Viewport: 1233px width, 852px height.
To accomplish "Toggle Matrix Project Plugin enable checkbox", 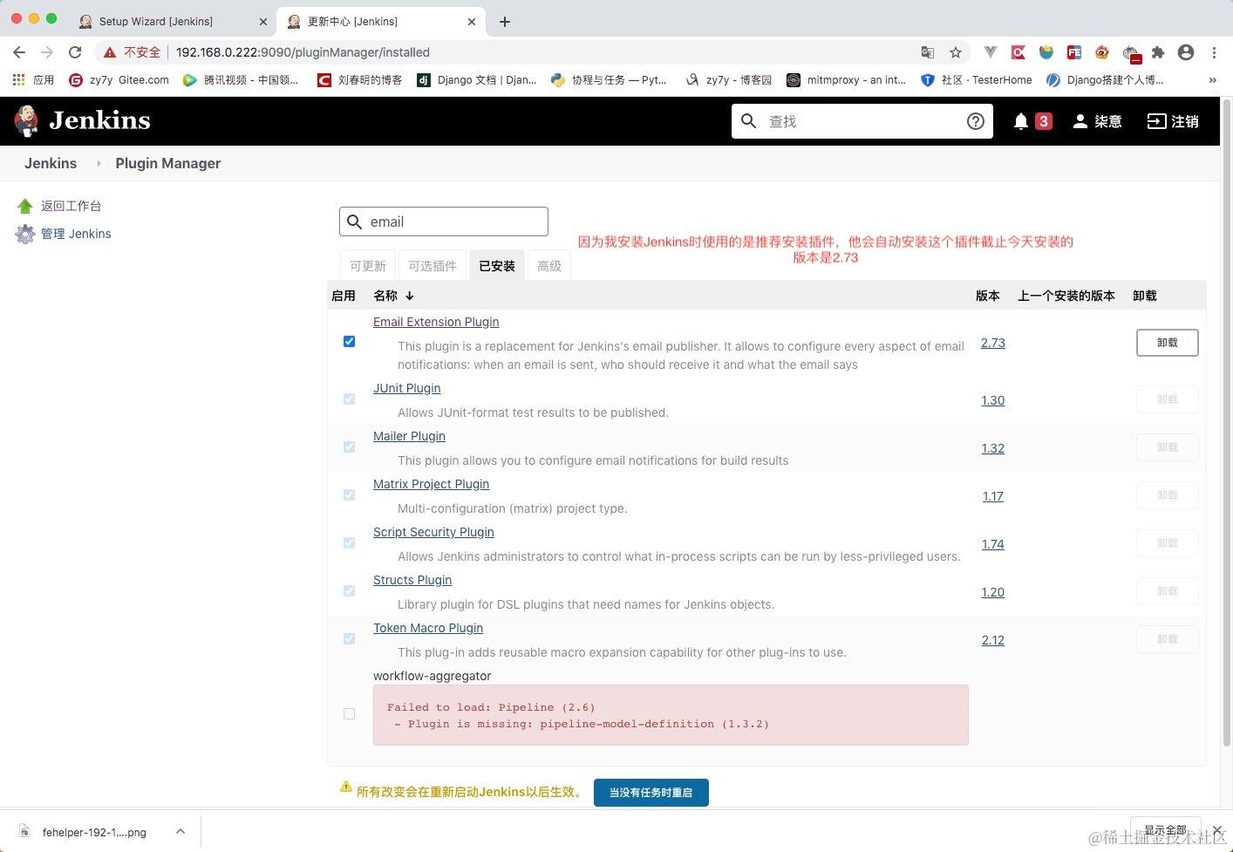I will [349, 494].
